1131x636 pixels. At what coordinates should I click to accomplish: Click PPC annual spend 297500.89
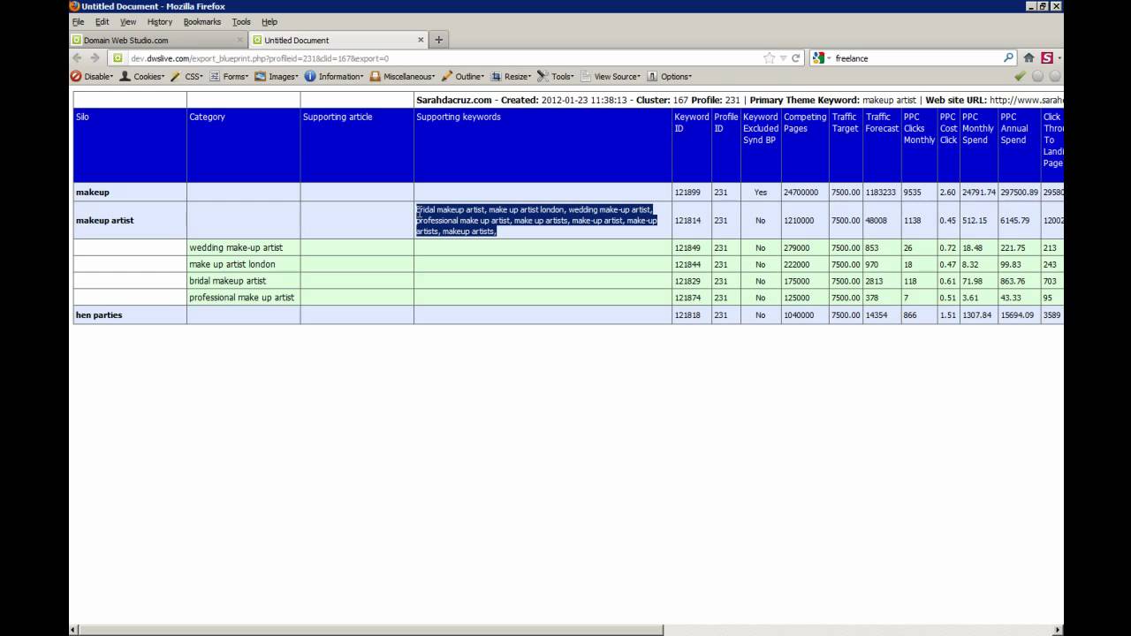[1020, 192]
